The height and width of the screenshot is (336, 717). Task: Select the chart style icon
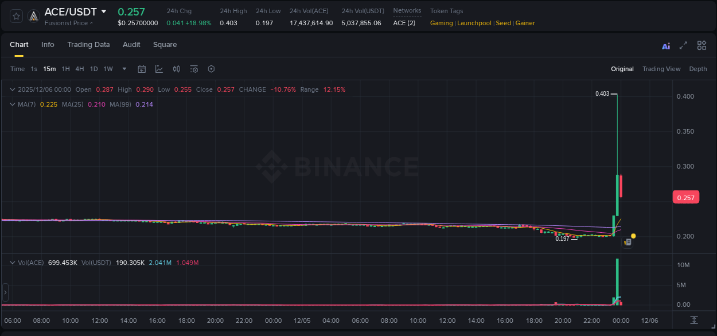point(158,69)
